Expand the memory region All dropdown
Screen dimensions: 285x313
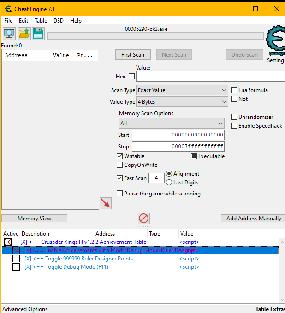click(172, 124)
